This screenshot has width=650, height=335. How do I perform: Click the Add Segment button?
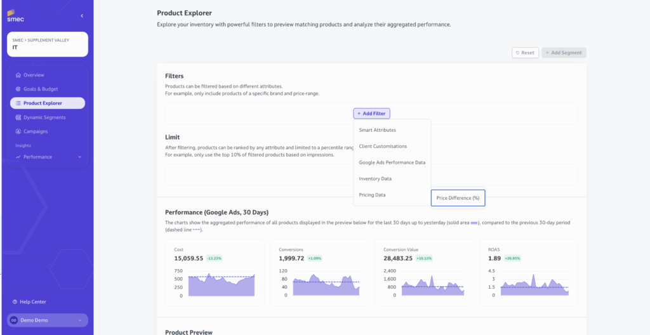coord(564,53)
